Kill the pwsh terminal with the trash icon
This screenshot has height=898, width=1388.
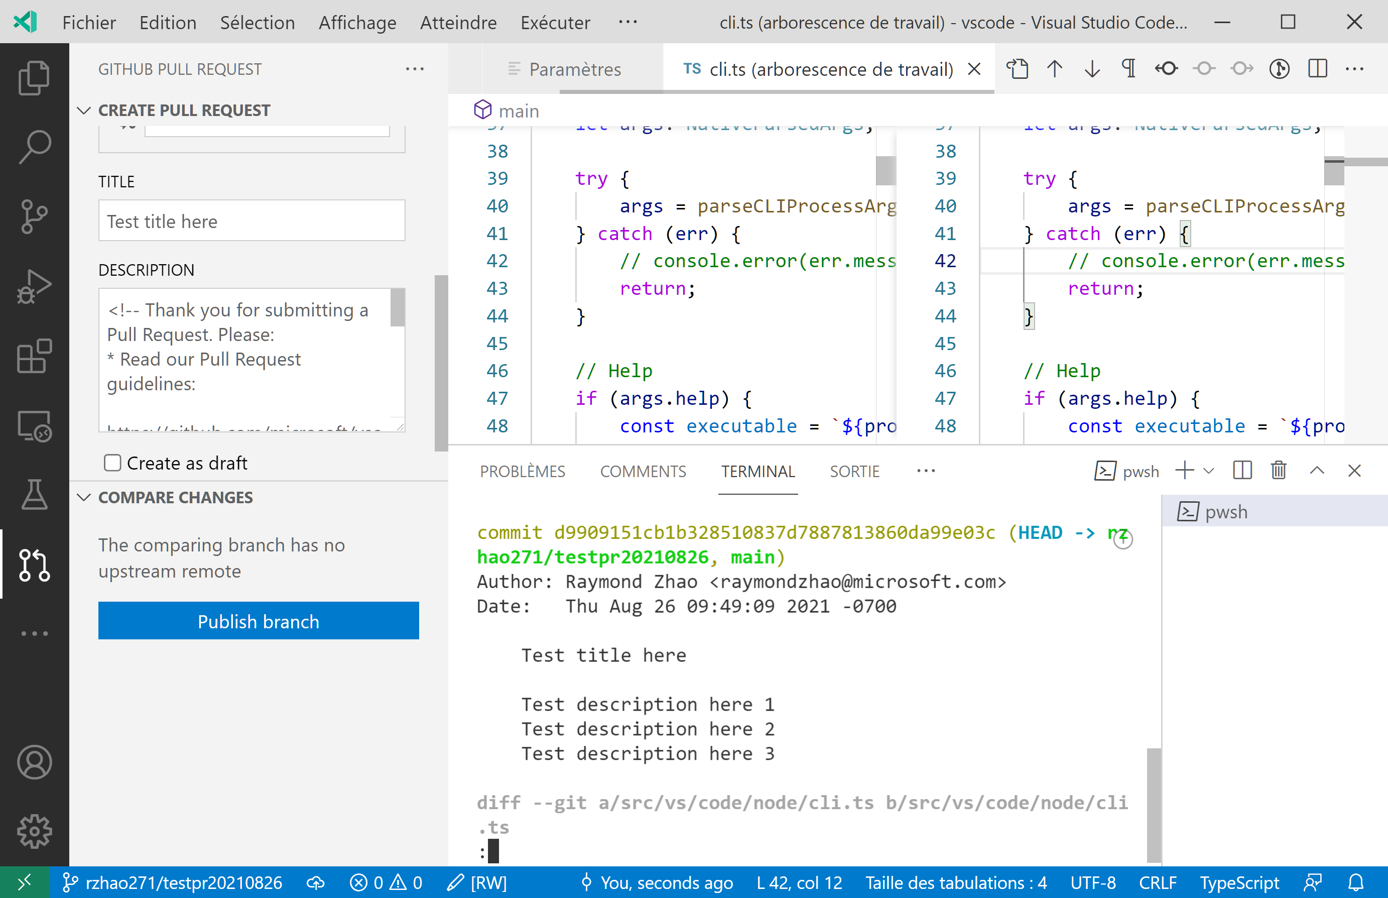(1279, 471)
